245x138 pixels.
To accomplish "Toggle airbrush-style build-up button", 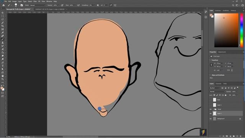I will 78,5.
